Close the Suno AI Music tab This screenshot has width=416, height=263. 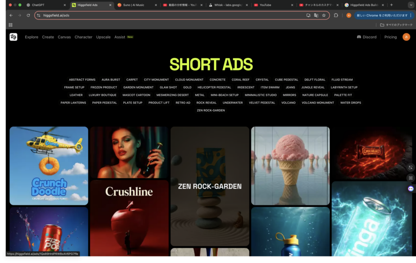156,5
